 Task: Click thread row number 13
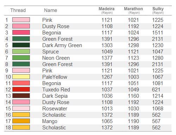click(x=8, y=96)
